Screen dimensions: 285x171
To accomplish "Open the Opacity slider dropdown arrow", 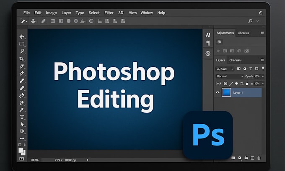I will (263, 77).
